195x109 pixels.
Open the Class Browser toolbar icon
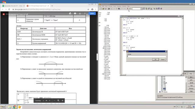pyautogui.click(x=154, y=9)
